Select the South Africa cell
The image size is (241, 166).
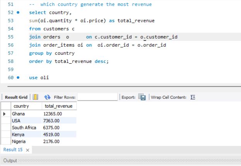pyautogui.click(x=26, y=128)
